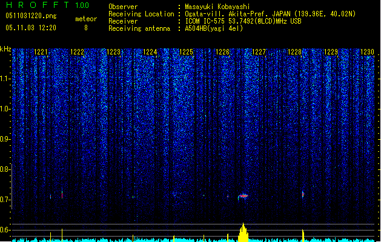Click the 1223 time marker
Viewport: 381px width, 242px height.
(113, 52)
